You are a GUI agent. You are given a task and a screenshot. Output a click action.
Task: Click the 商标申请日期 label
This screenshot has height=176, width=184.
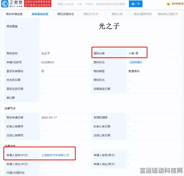[x=15, y=118]
